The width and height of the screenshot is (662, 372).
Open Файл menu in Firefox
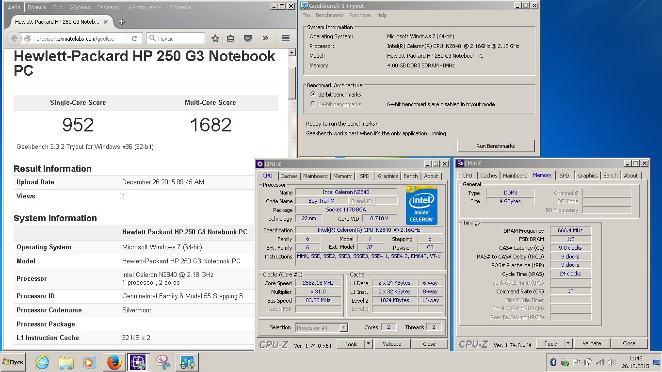[14, 8]
